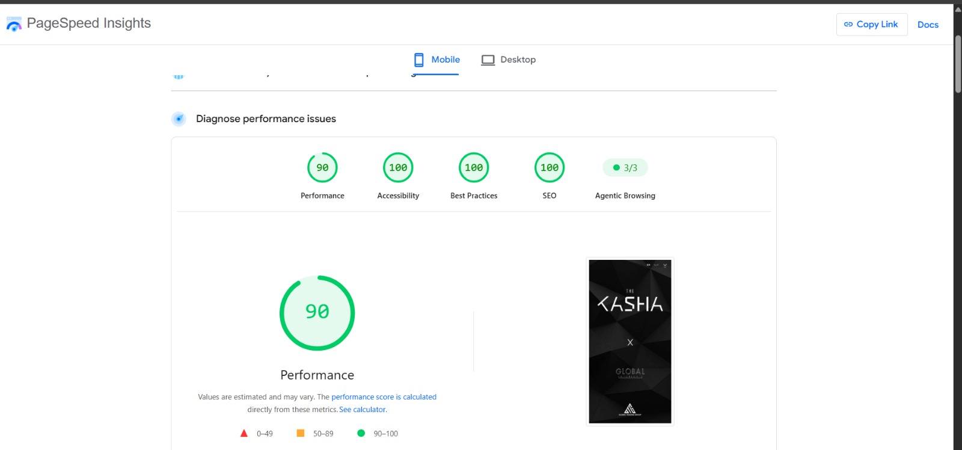Viewport: 962px width, 450px height.
Task: Click the 'Diagnose performance issues' heading
Action: (x=266, y=119)
